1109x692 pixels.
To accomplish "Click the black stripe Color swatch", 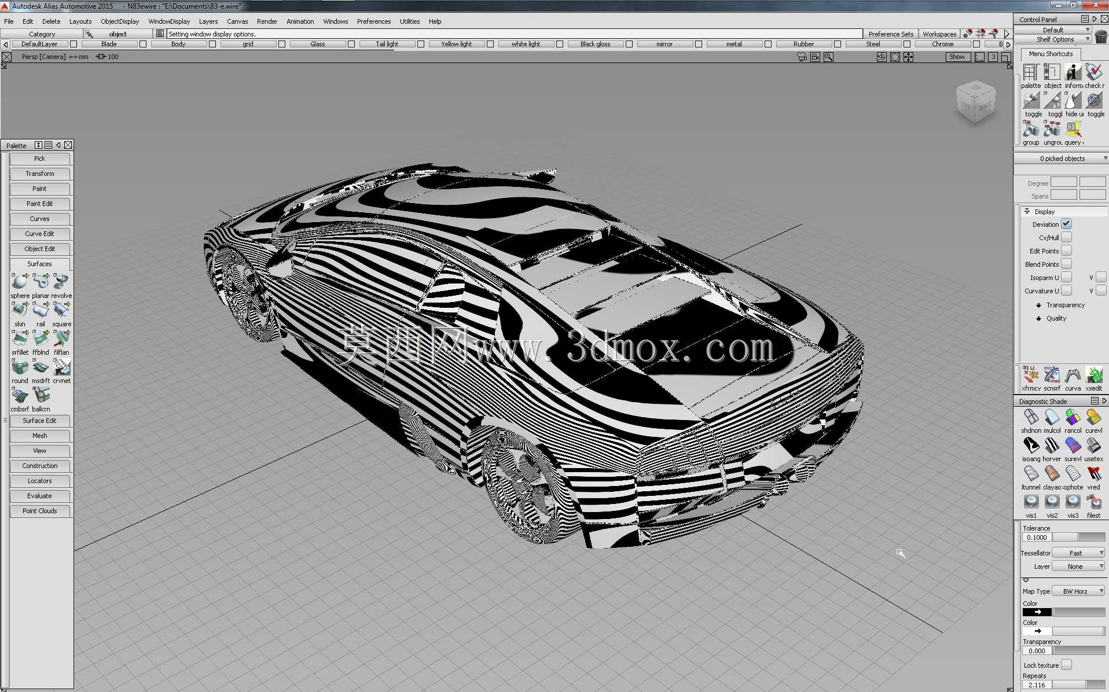I will [x=1037, y=612].
